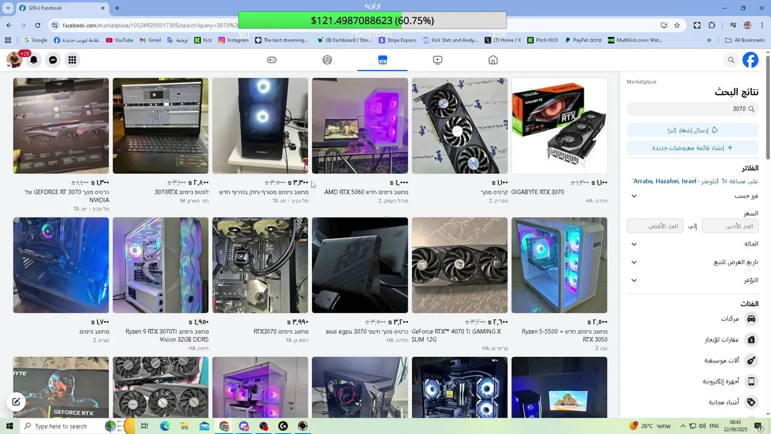Expand the availability التوفر filter
This screenshot has width=771, height=434.
[693, 280]
